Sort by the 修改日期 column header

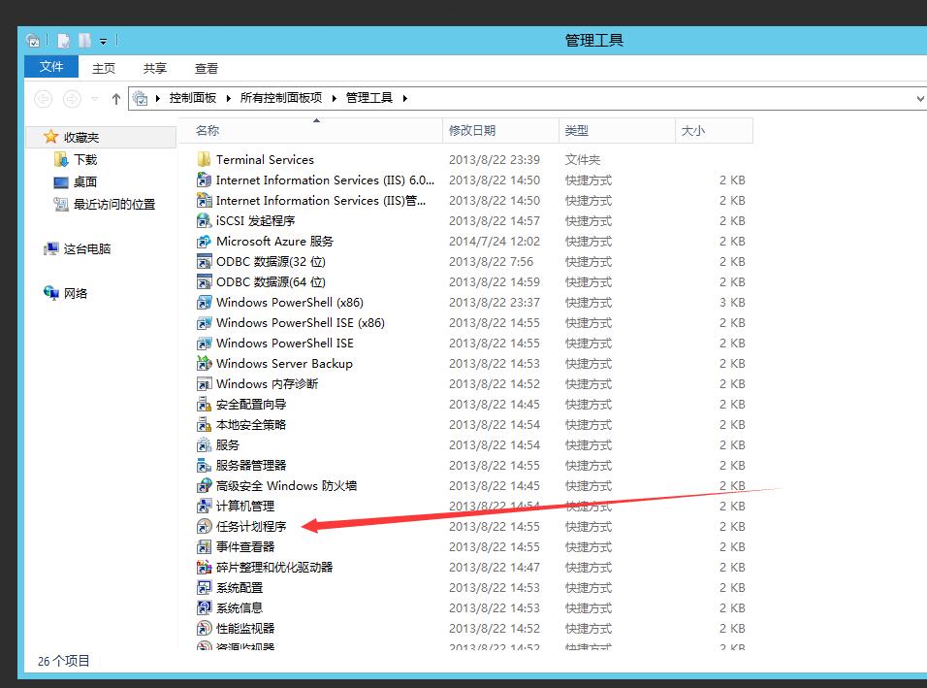click(500, 130)
